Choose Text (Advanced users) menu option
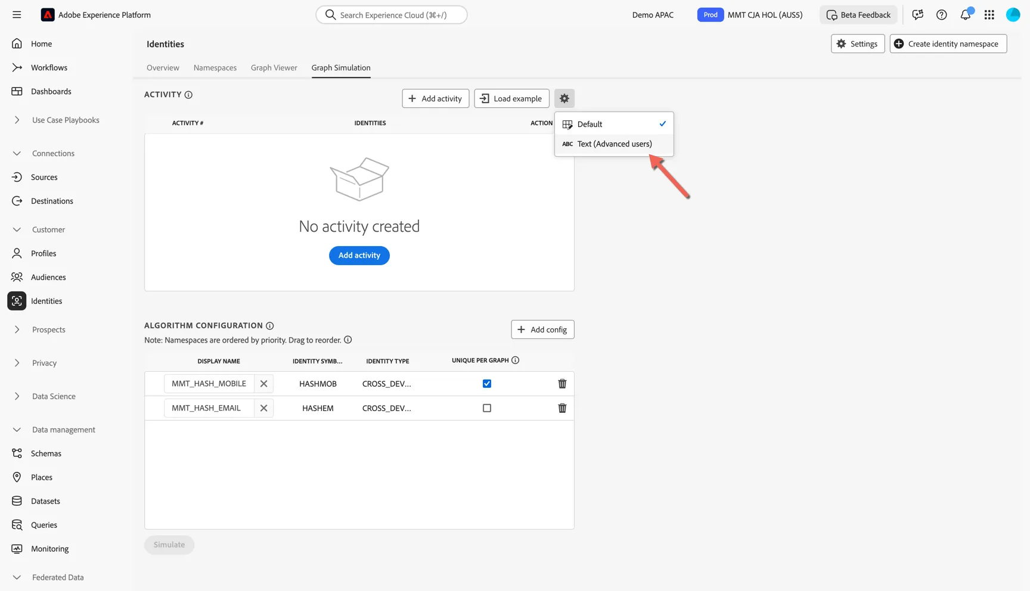1030x591 pixels. [x=614, y=144]
